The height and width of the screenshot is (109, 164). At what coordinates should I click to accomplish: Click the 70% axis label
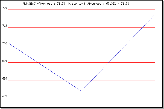(5, 43)
